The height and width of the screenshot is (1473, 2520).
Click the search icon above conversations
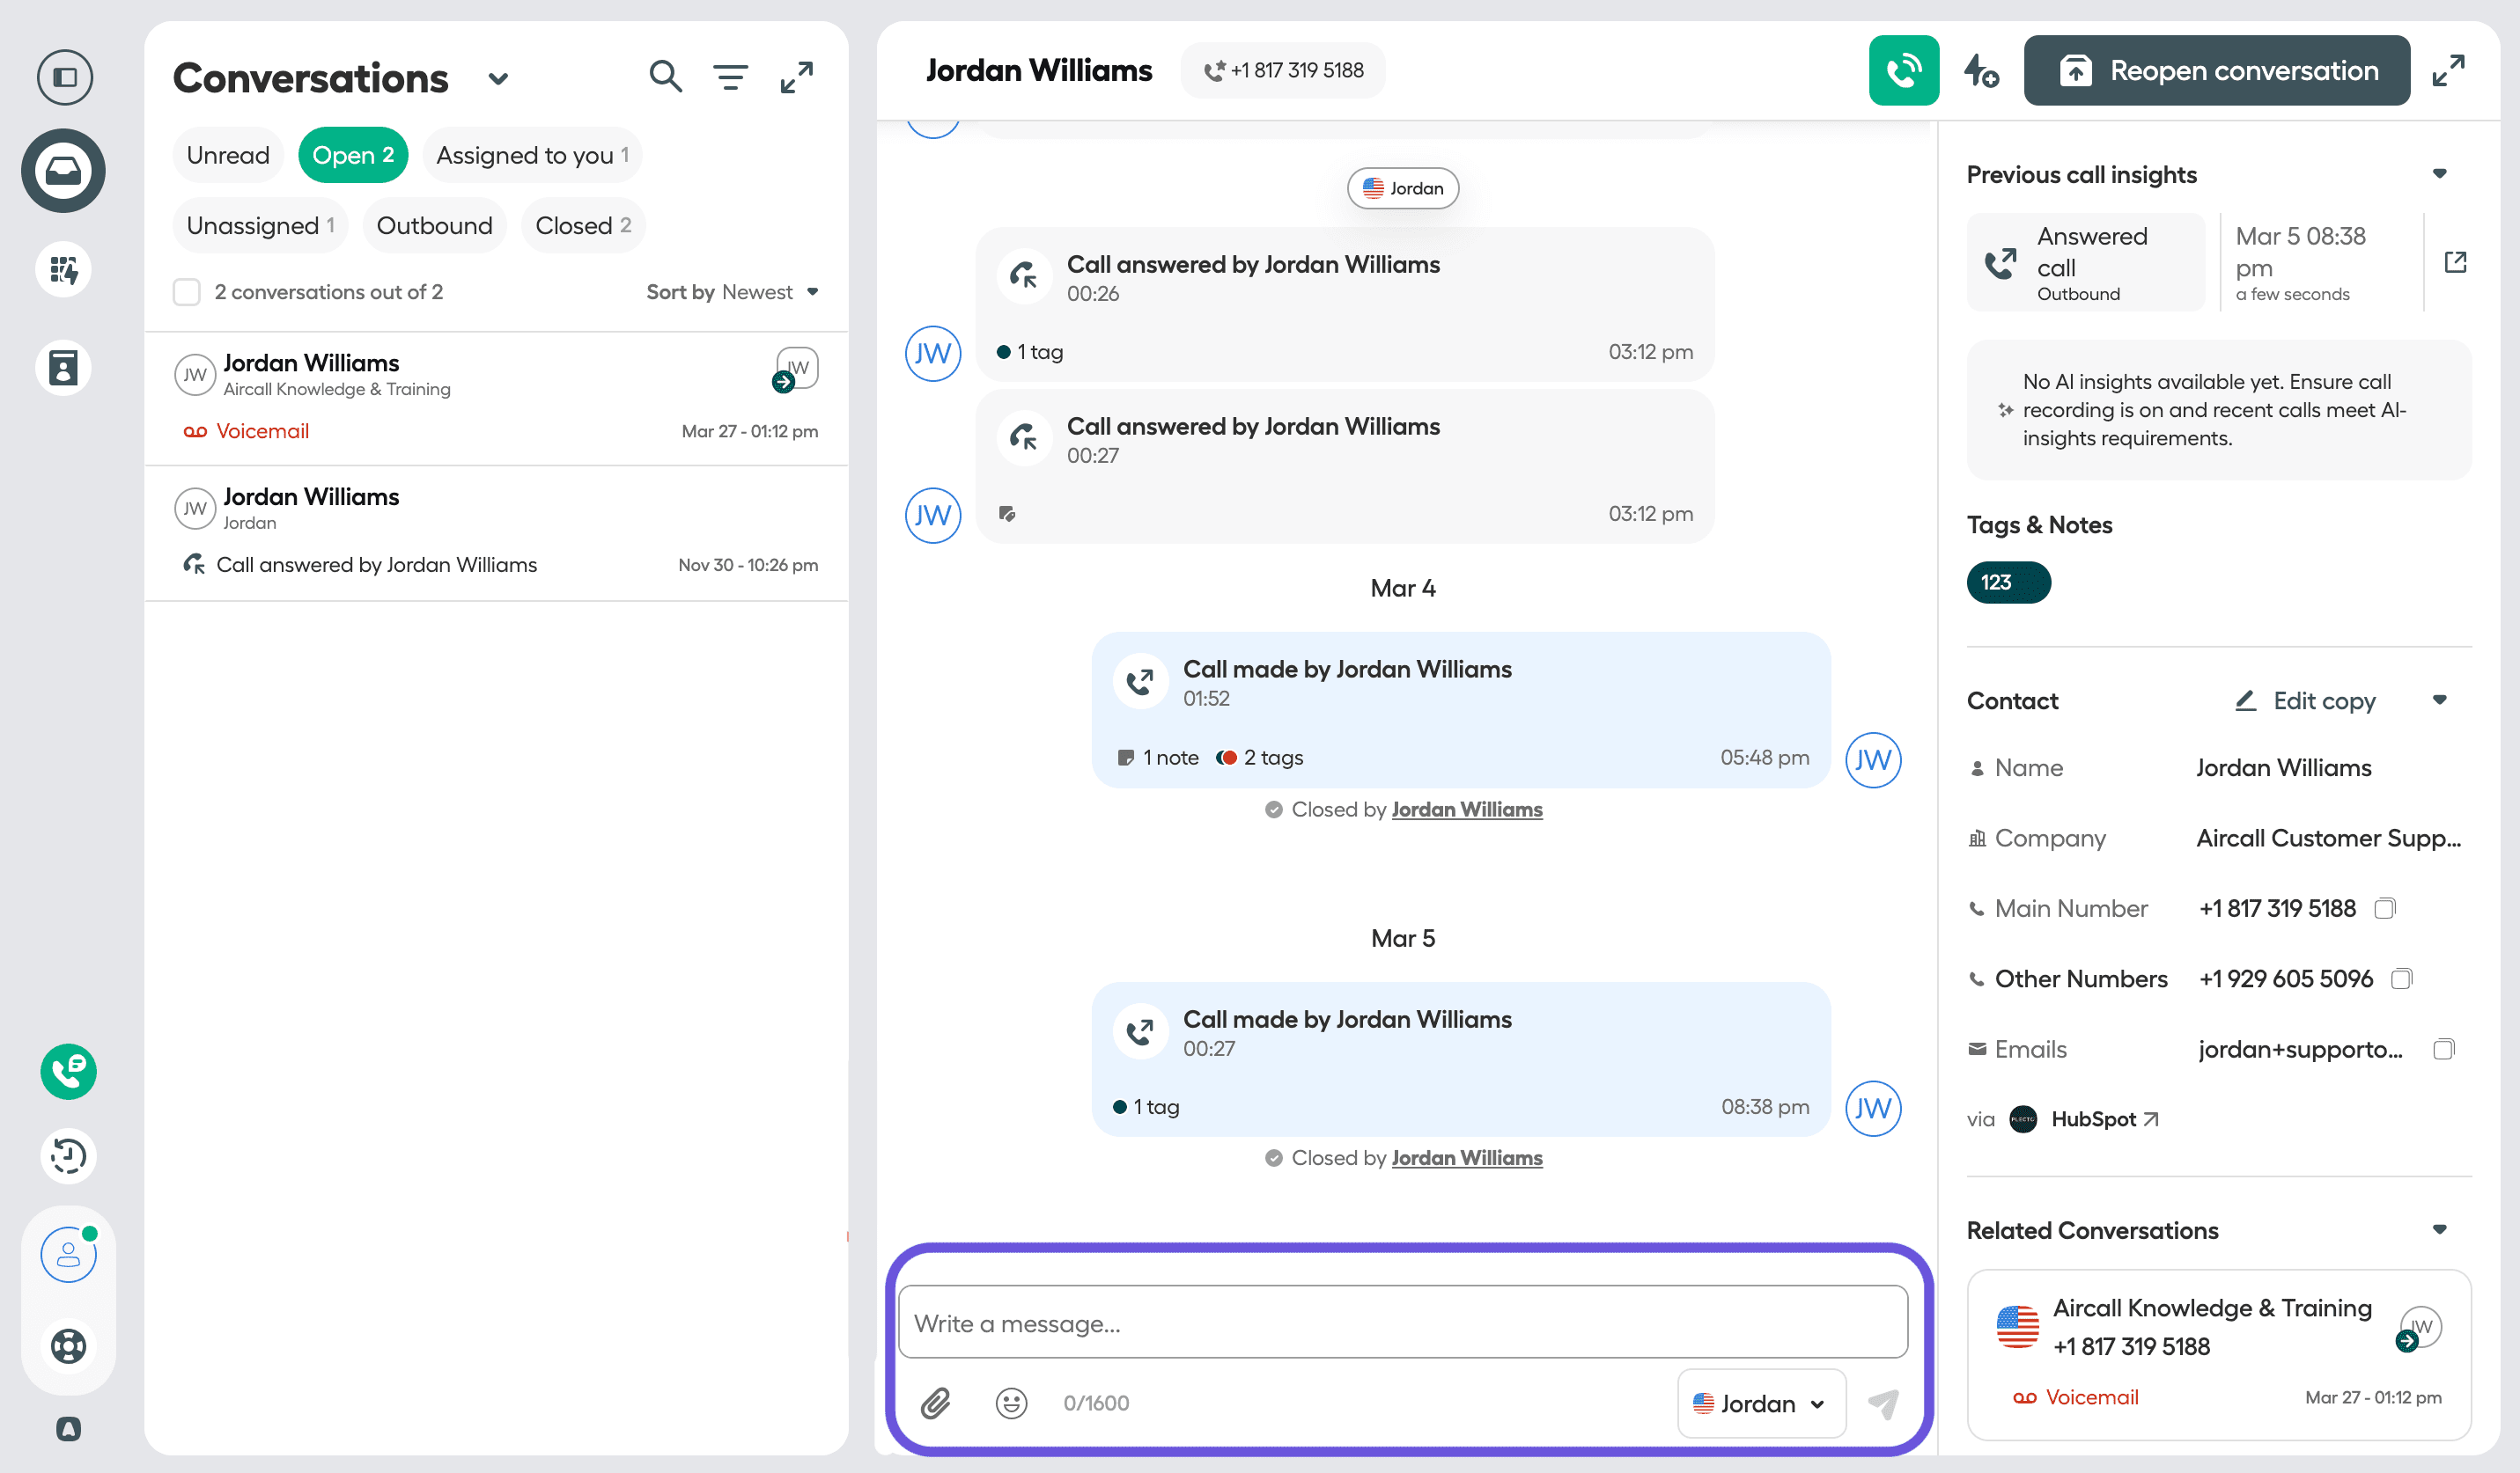coord(665,76)
